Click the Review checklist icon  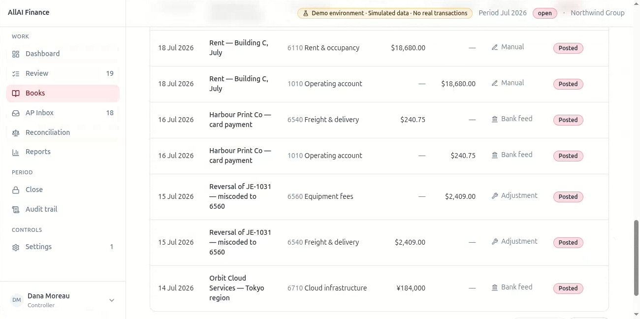click(x=16, y=74)
